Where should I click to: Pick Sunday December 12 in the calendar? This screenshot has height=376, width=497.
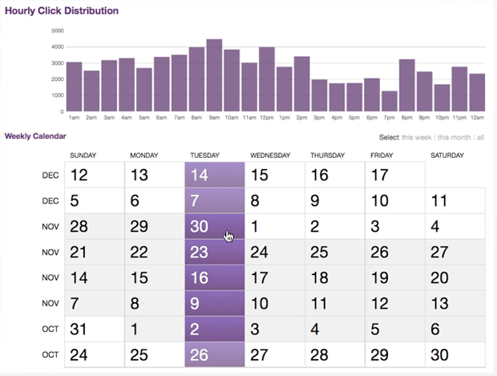point(94,175)
